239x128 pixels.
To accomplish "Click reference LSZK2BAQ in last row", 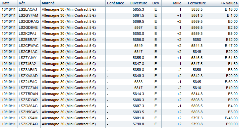I will click(28, 124).
